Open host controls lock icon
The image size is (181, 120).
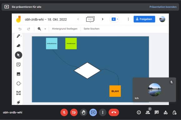point(174,112)
